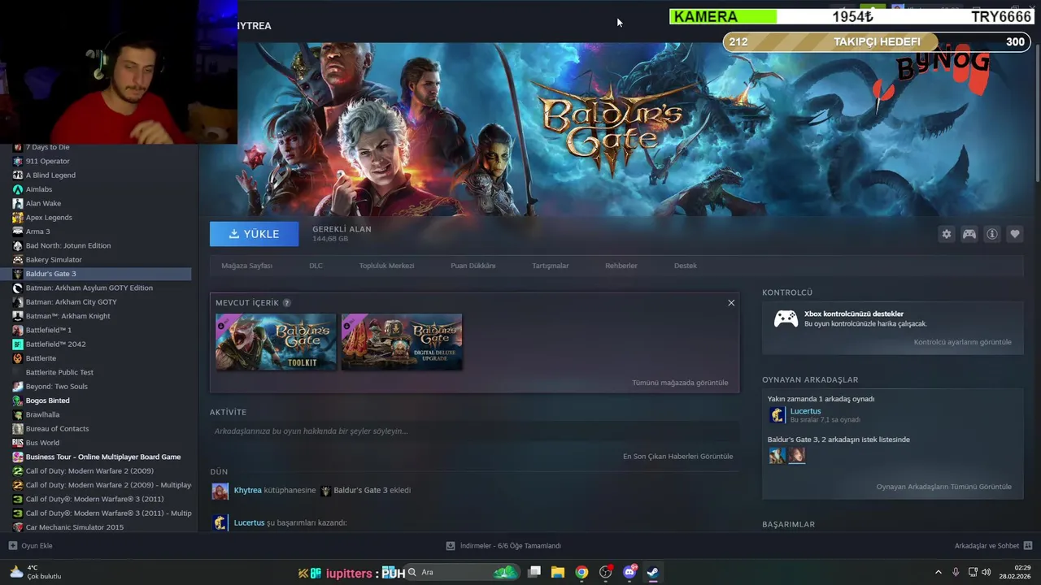Open Baldur's Gate Toolkit DLC thumbnail
This screenshot has width=1041, height=585.
point(276,342)
